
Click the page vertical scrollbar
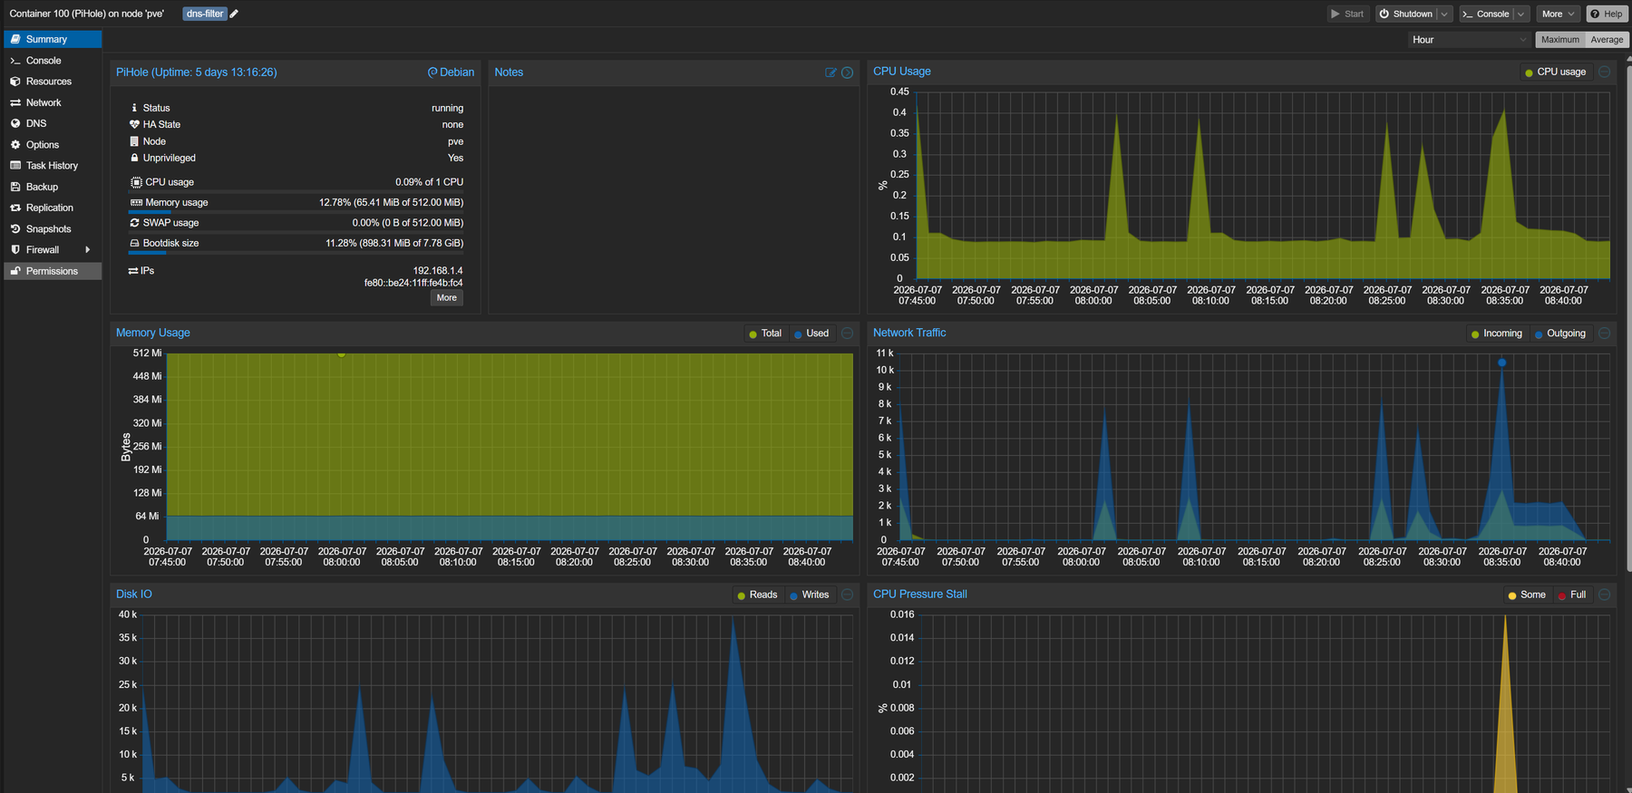(x=1628, y=317)
